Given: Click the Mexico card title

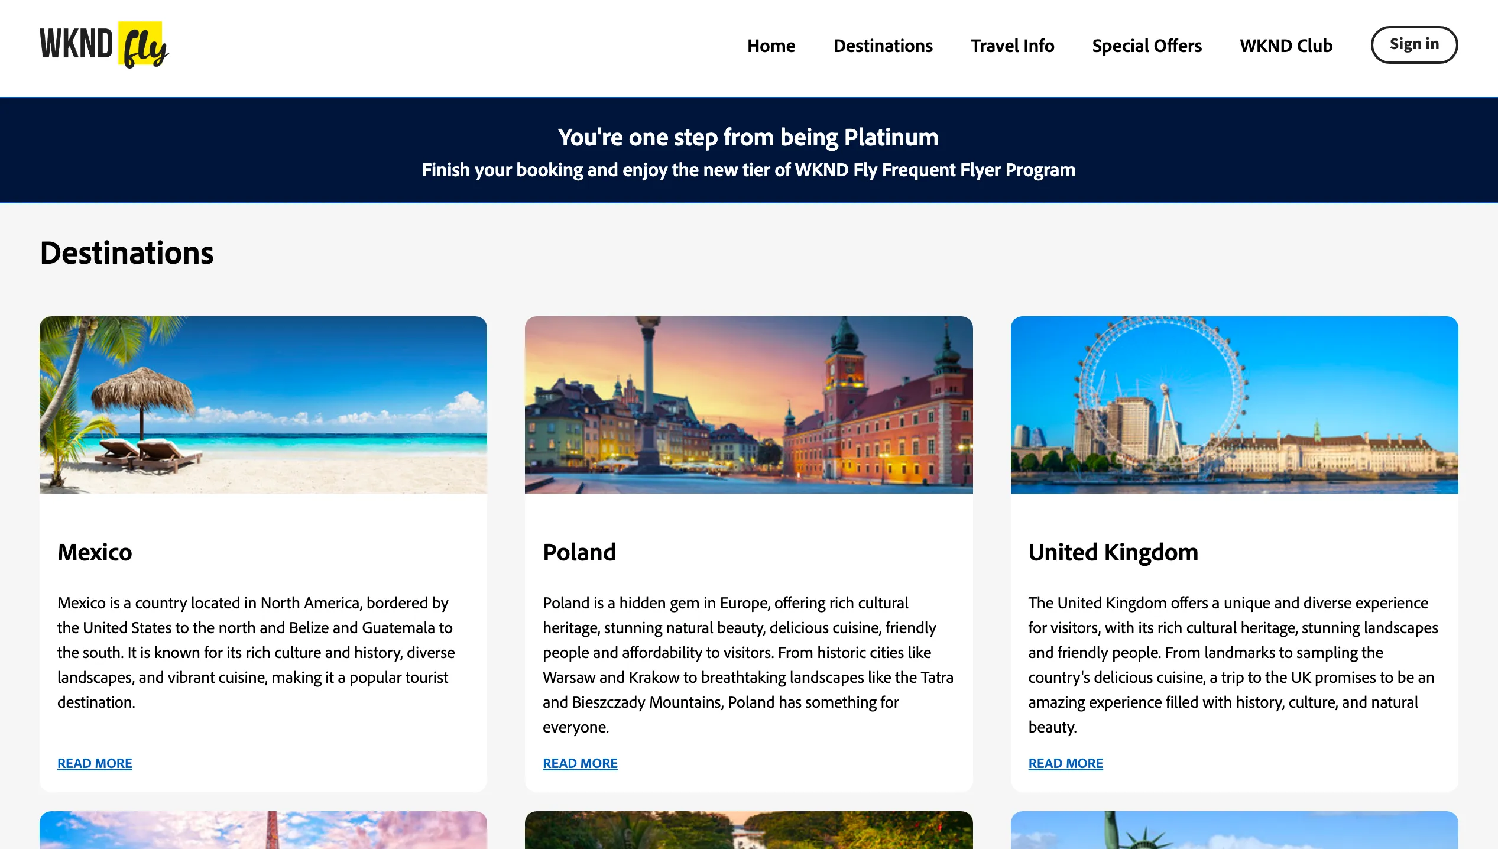Looking at the screenshot, I should point(95,552).
